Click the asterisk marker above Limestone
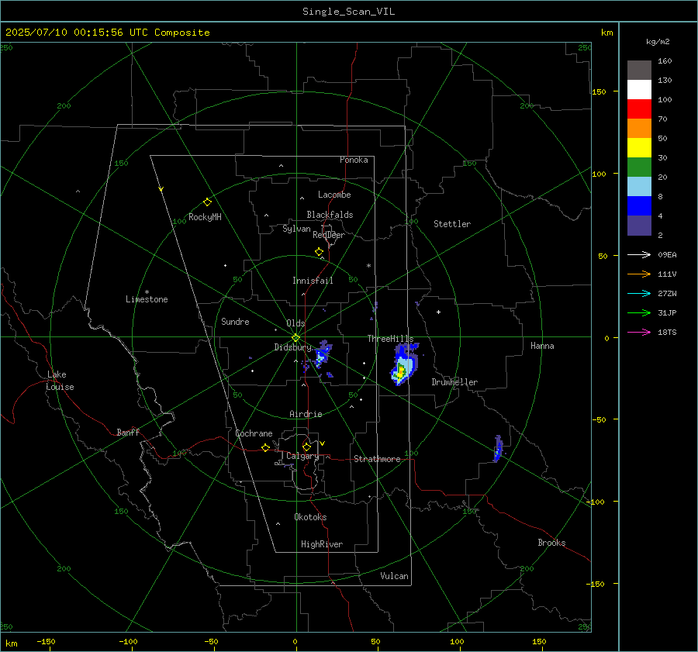The width and height of the screenshot is (698, 652). pyautogui.click(x=147, y=292)
